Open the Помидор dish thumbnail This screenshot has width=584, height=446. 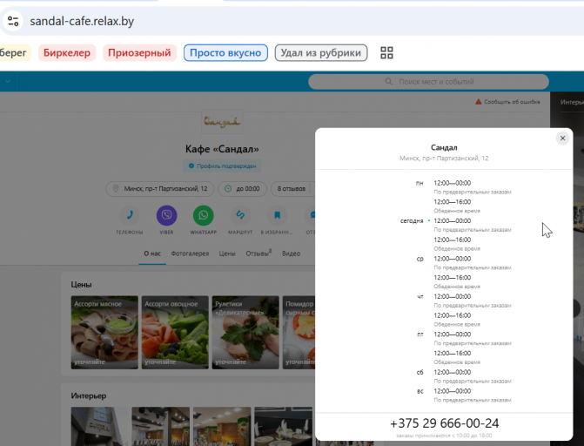pyautogui.click(x=299, y=332)
